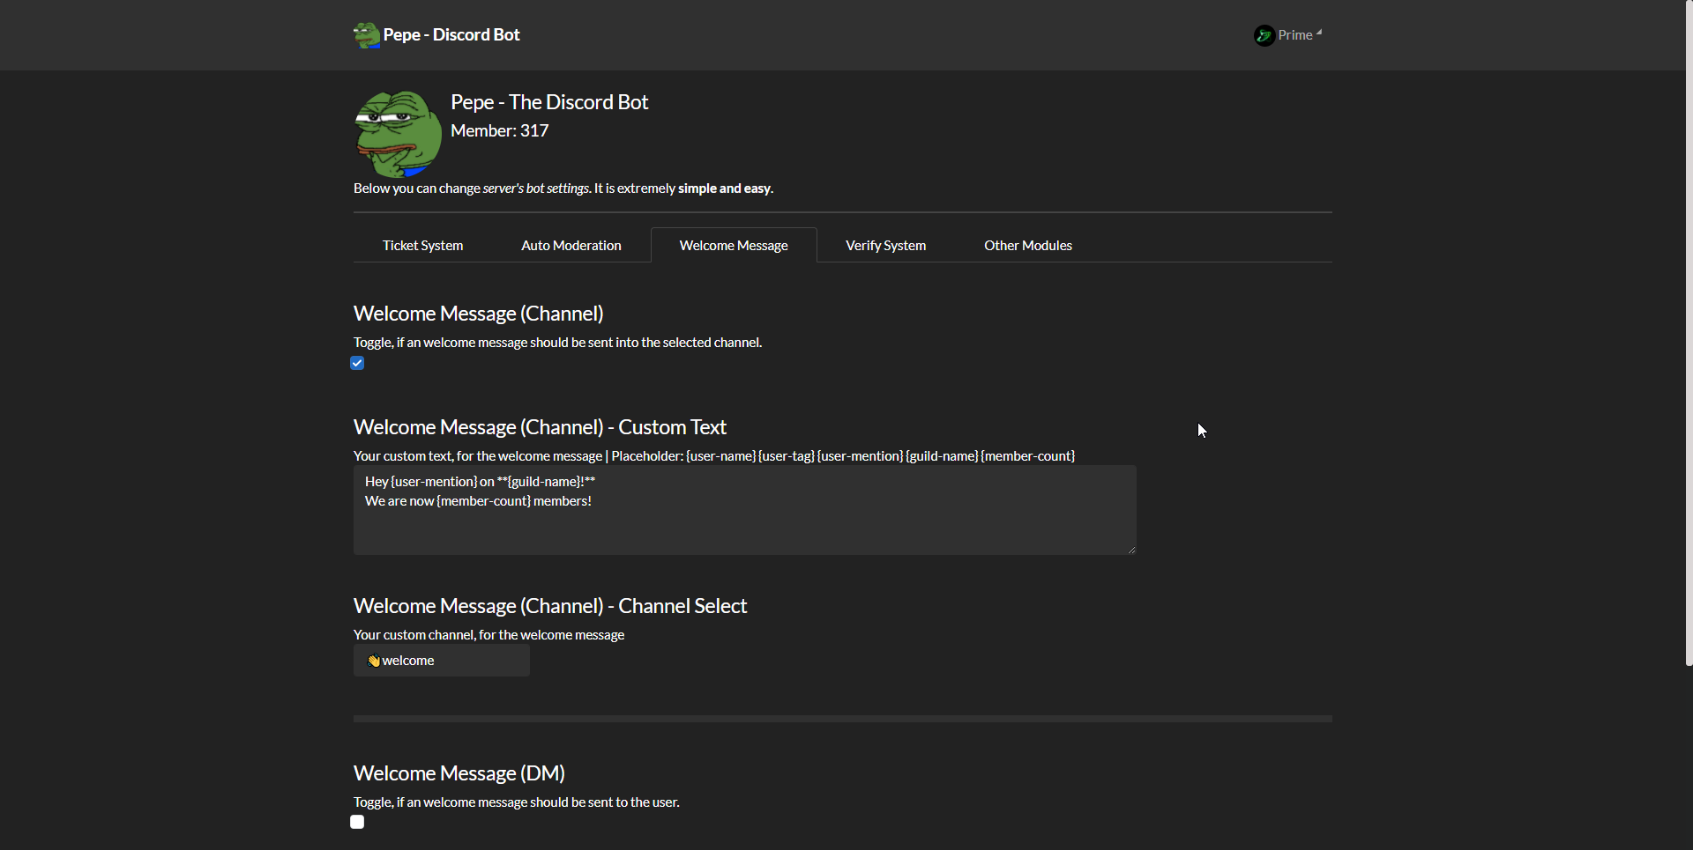The width and height of the screenshot is (1693, 850).
Task: Click the 'Pepe - The Discord Bot' title
Action: pyautogui.click(x=549, y=102)
